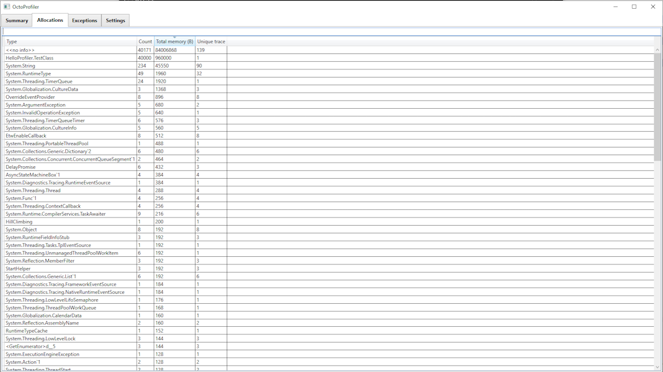Select the System.Threading.TimerQueue row
Image resolution: width=663 pixels, height=372 pixels.
(329, 81)
